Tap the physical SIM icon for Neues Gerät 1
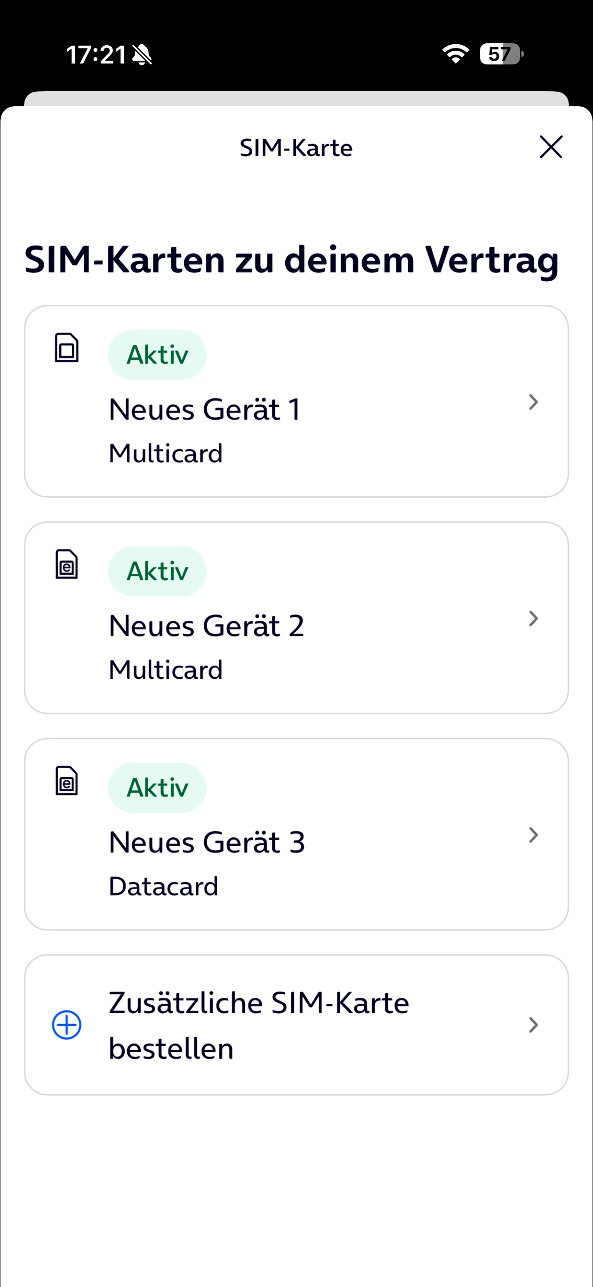Image resolution: width=593 pixels, height=1287 pixels. pyautogui.click(x=66, y=347)
